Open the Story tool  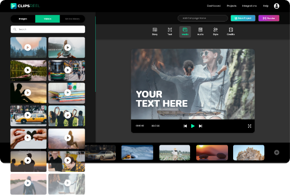click(155, 32)
